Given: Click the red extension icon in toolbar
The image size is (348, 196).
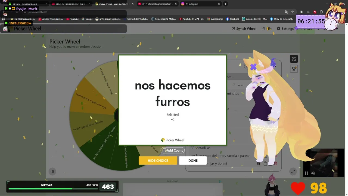Looking at the screenshot, I should click(315, 12).
